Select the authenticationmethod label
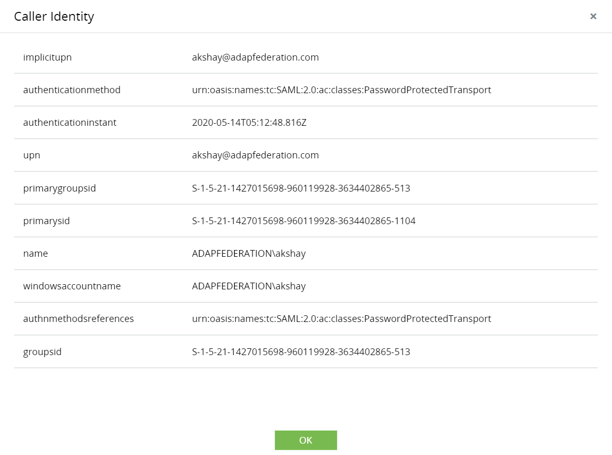Image resolution: width=612 pixels, height=455 pixels. pyautogui.click(x=72, y=90)
